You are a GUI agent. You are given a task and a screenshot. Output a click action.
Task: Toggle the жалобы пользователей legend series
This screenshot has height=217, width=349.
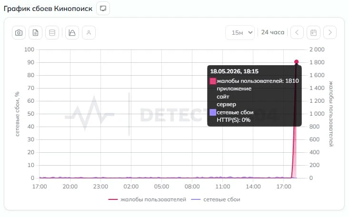click(147, 199)
